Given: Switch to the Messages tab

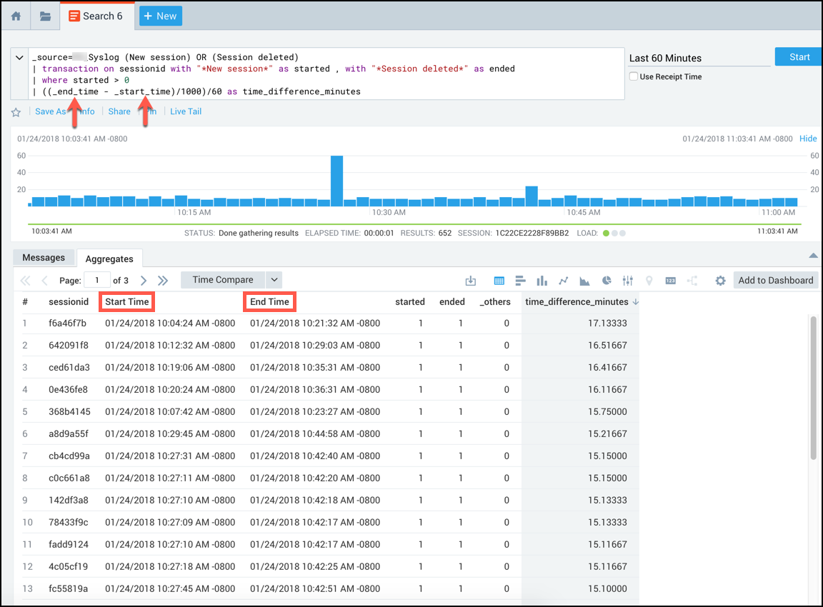Looking at the screenshot, I should [x=44, y=258].
